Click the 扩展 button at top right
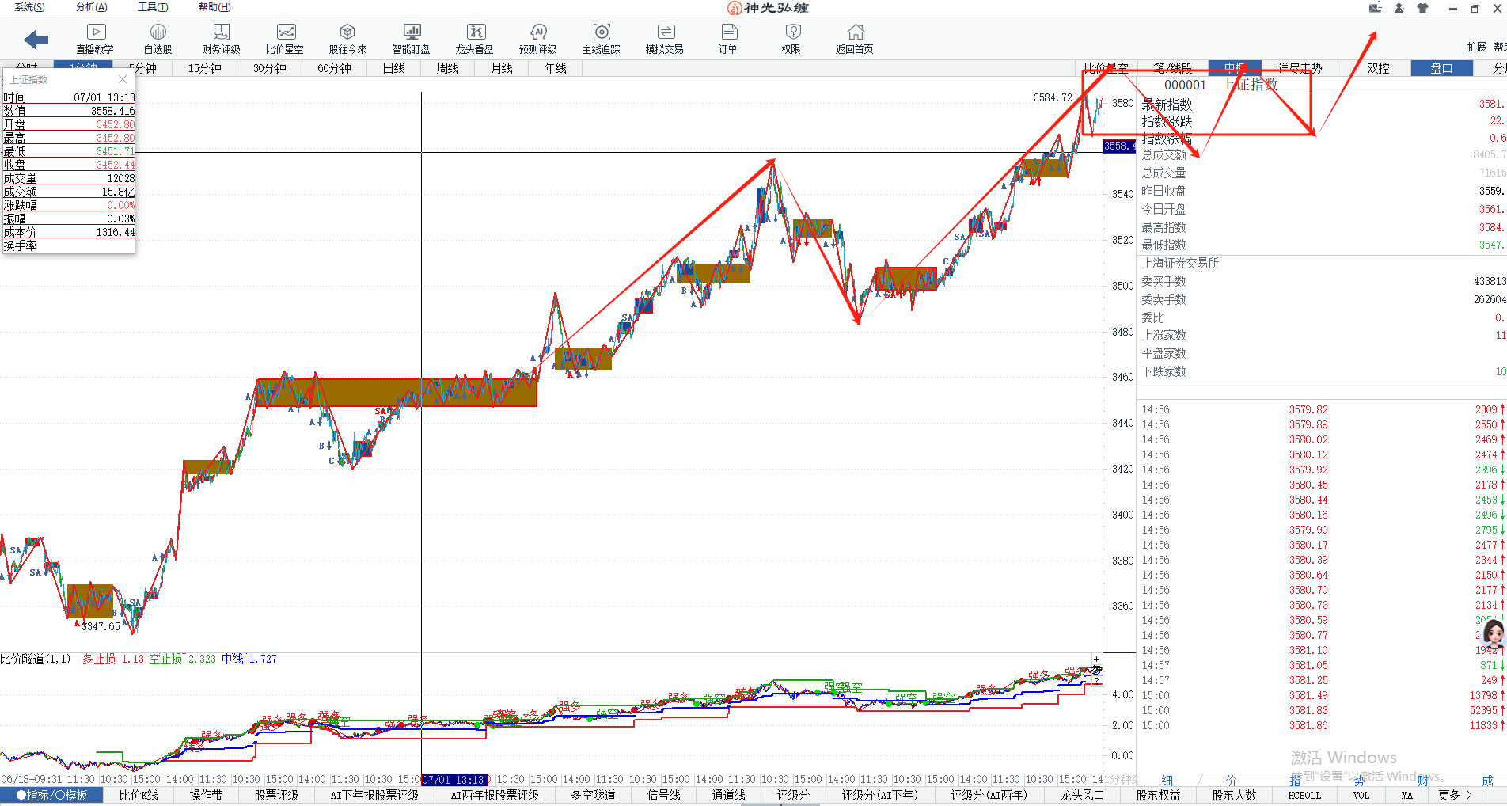 (1476, 47)
